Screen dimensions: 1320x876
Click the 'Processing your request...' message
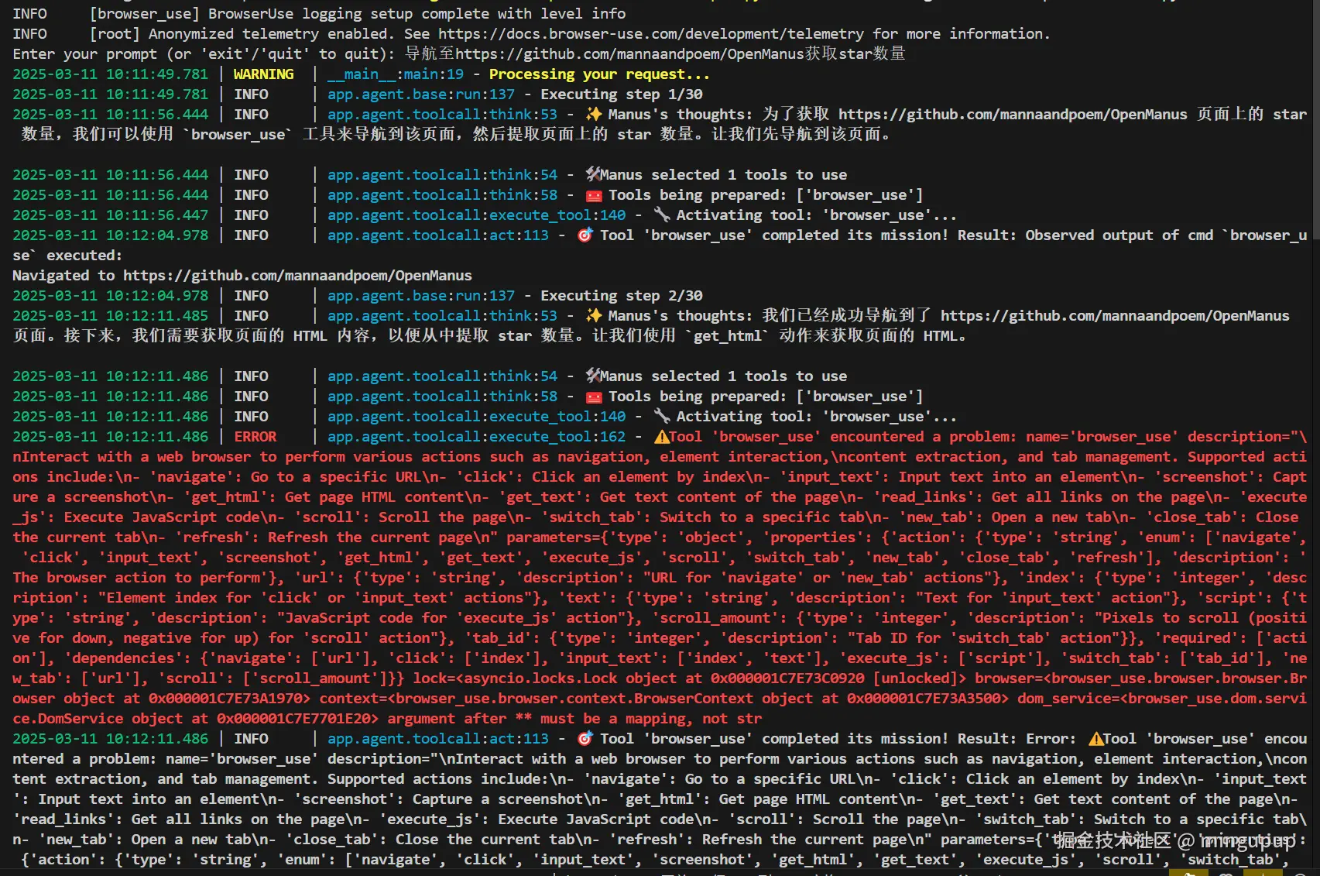click(x=599, y=74)
